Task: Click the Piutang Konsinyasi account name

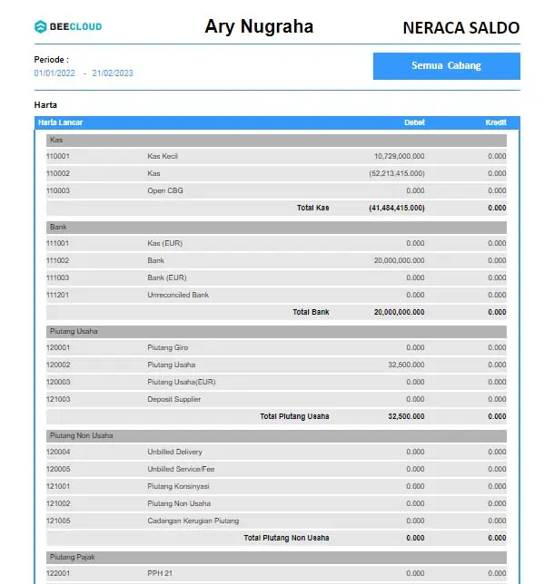Action: (x=178, y=486)
